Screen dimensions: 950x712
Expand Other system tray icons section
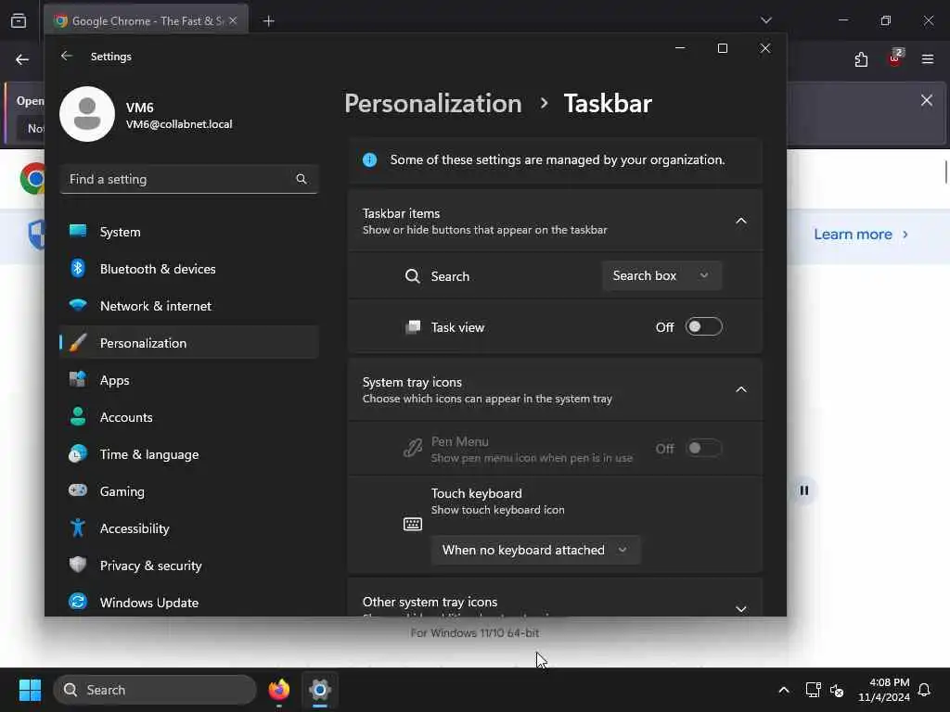pos(741,608)
